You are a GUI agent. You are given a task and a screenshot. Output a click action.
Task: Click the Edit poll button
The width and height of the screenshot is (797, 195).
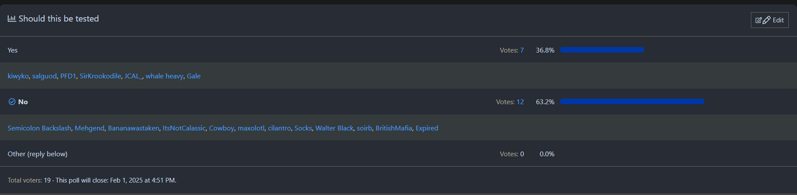pos(769,20)
